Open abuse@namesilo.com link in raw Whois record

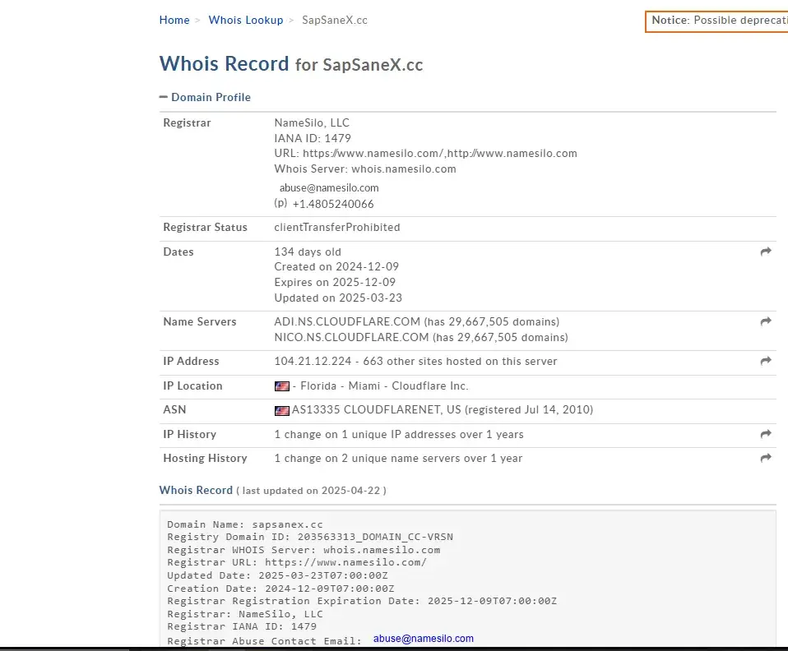tap(423, 639)
